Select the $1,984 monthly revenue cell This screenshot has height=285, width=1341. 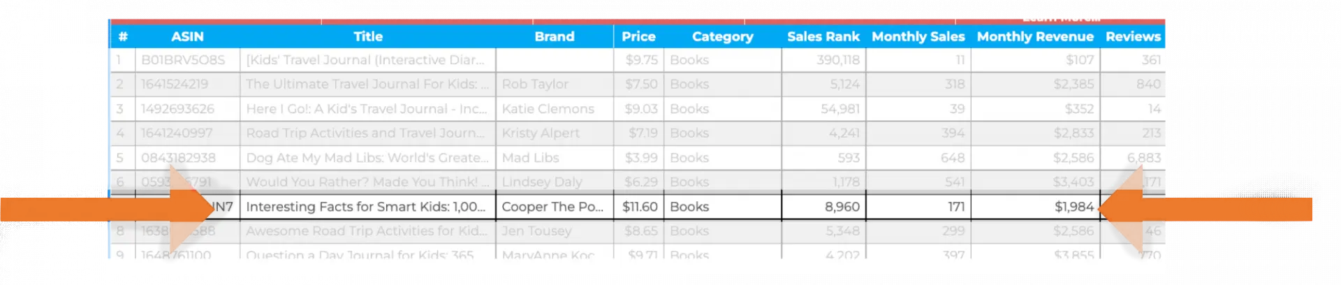[x=1035, y=207]
